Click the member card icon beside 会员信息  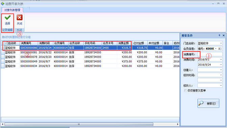point(220,49)
